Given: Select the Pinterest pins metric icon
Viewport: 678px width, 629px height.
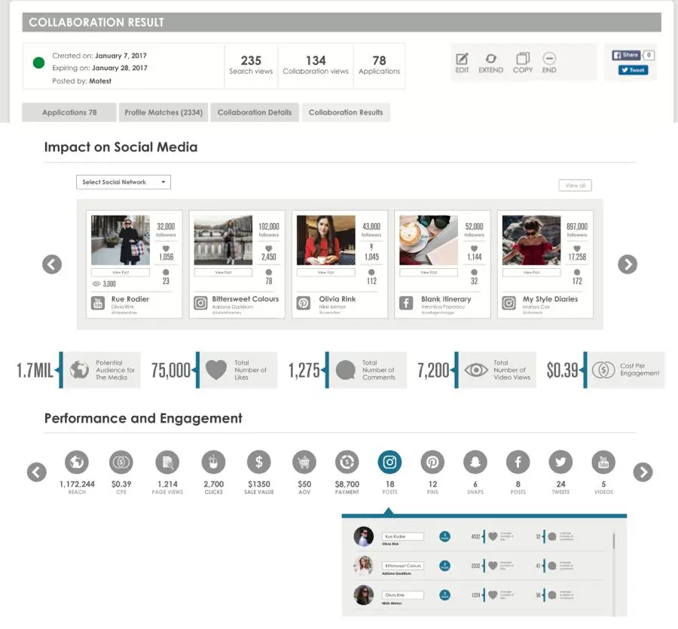Looking at the screenshot, I should (432, 462).
